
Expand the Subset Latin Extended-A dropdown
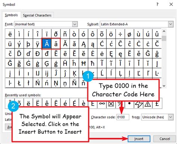pos(171,24)
